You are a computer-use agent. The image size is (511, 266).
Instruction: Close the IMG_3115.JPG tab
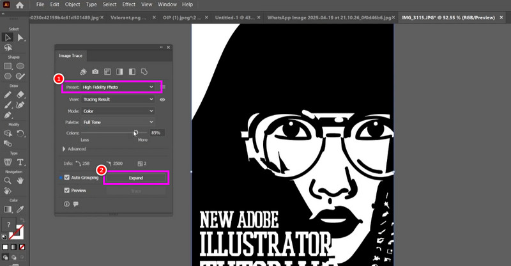click(501, 18)
